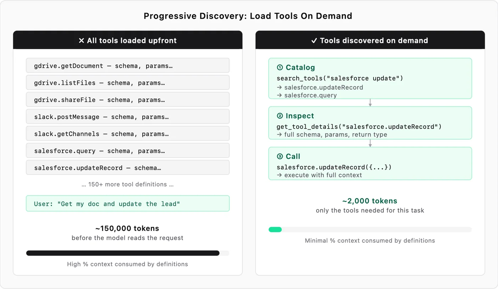Click the X icon beside "All tools loaded upfront"
This screenshot has width=498, height=289.
pyautogui.click(x=81, y=41)
